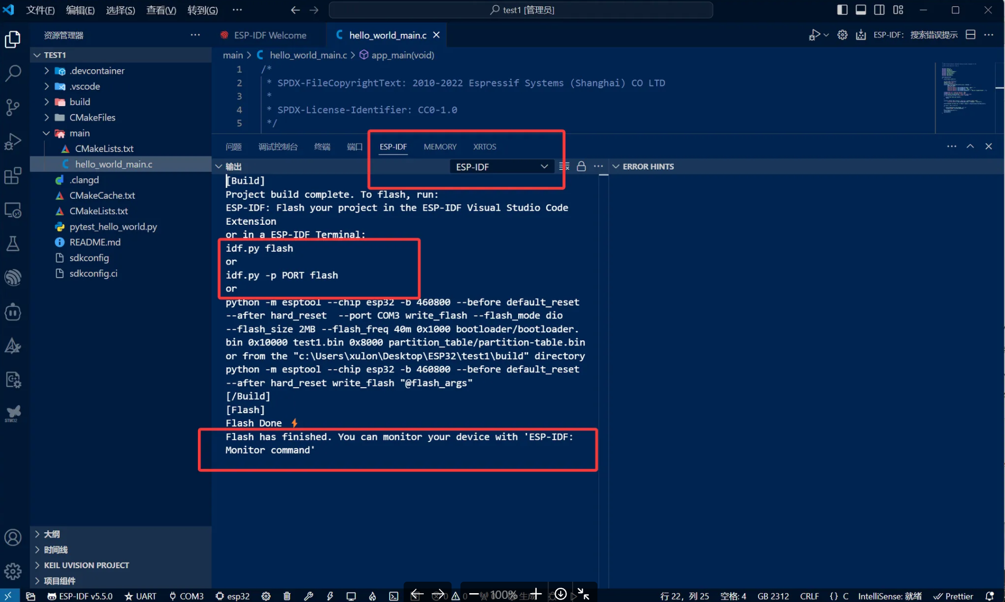Open the sdkconfig file in the explorer
Image resolution: width=1005 pixels, height=602 pixels.
[x=89, y=258]
